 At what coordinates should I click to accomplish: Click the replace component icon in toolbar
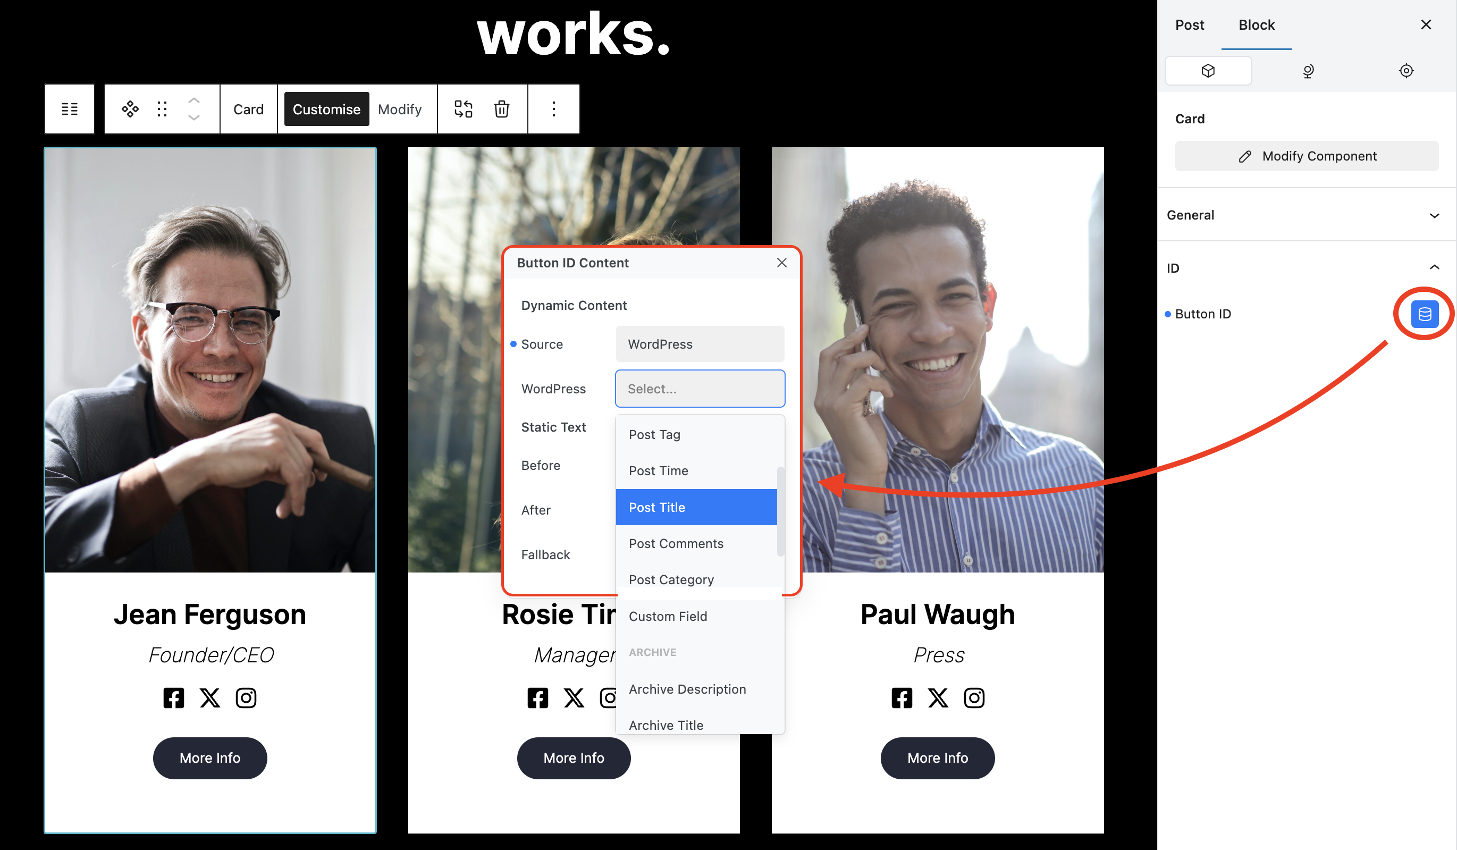coord(463,108)
